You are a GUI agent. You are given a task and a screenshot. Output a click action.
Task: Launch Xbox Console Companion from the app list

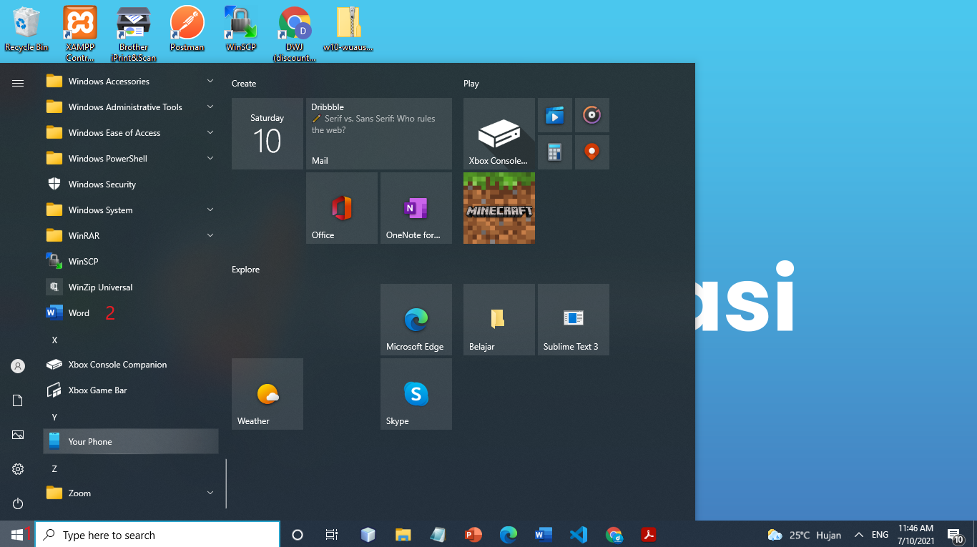pyautogui.click(x=131, y=365)
